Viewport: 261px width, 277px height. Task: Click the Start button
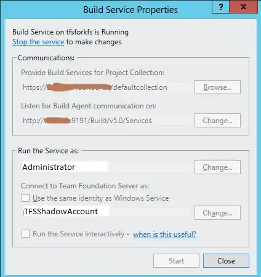(x=176, y=261)
